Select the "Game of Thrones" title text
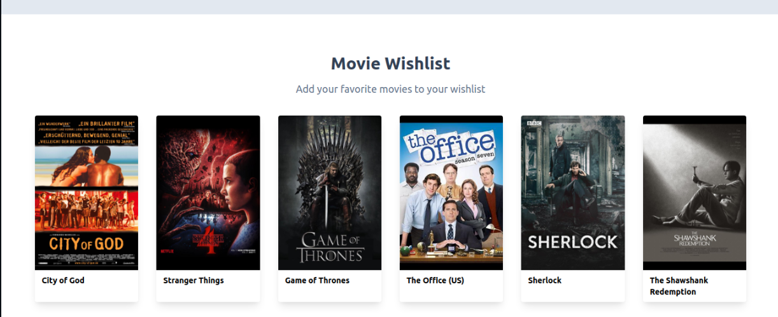 pos(317,280)
